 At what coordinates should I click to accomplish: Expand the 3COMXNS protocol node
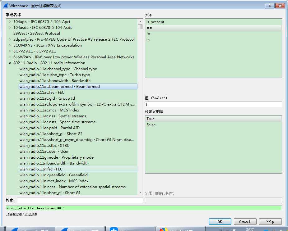click(10, 45)
